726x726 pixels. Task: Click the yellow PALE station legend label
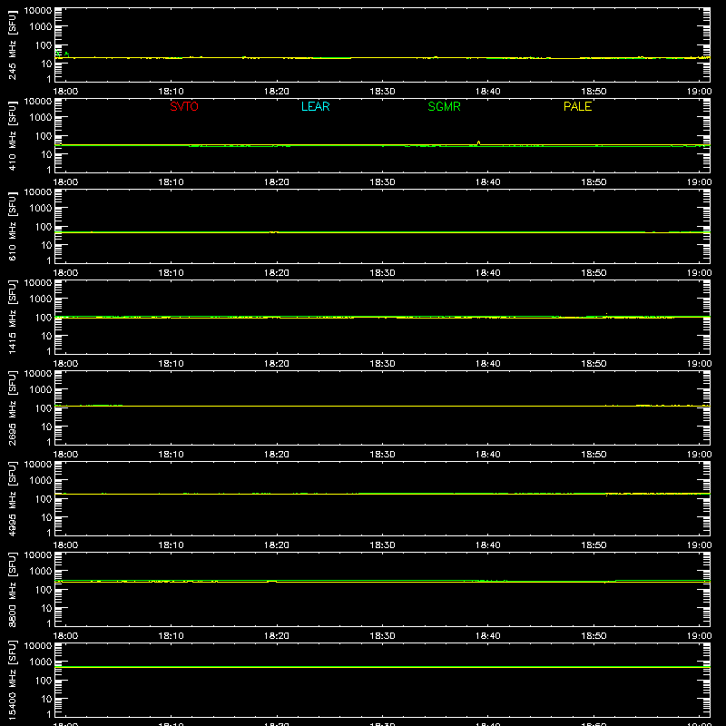pos(577,106)
